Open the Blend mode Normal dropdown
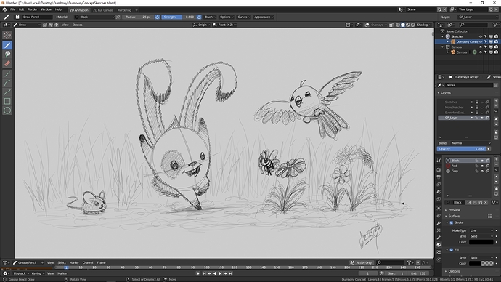501x282 pixels. tap(471, 143)
